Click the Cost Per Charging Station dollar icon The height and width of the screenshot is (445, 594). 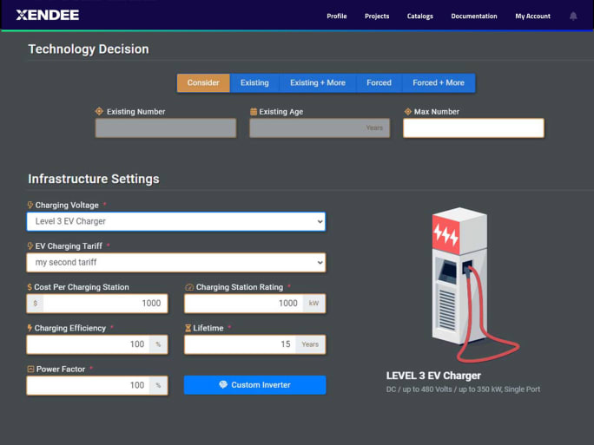click(30, 287)
